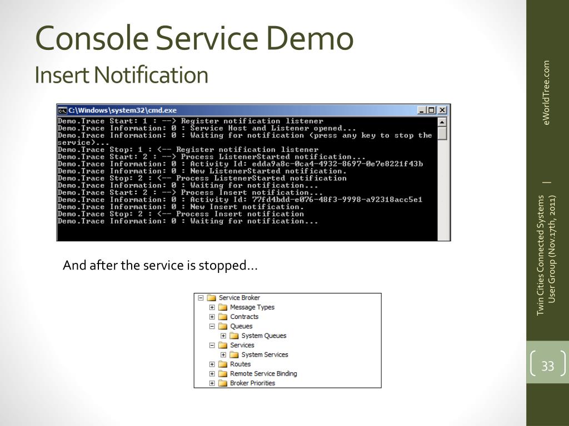
Task: Expand the Routes node
Action: coord(212,364)
